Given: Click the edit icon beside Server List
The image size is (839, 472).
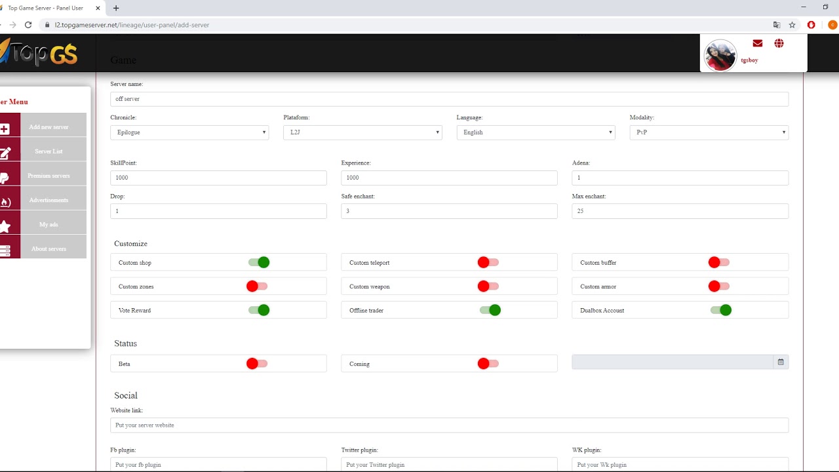Looking at the screenshot, I should click(5, 153).
